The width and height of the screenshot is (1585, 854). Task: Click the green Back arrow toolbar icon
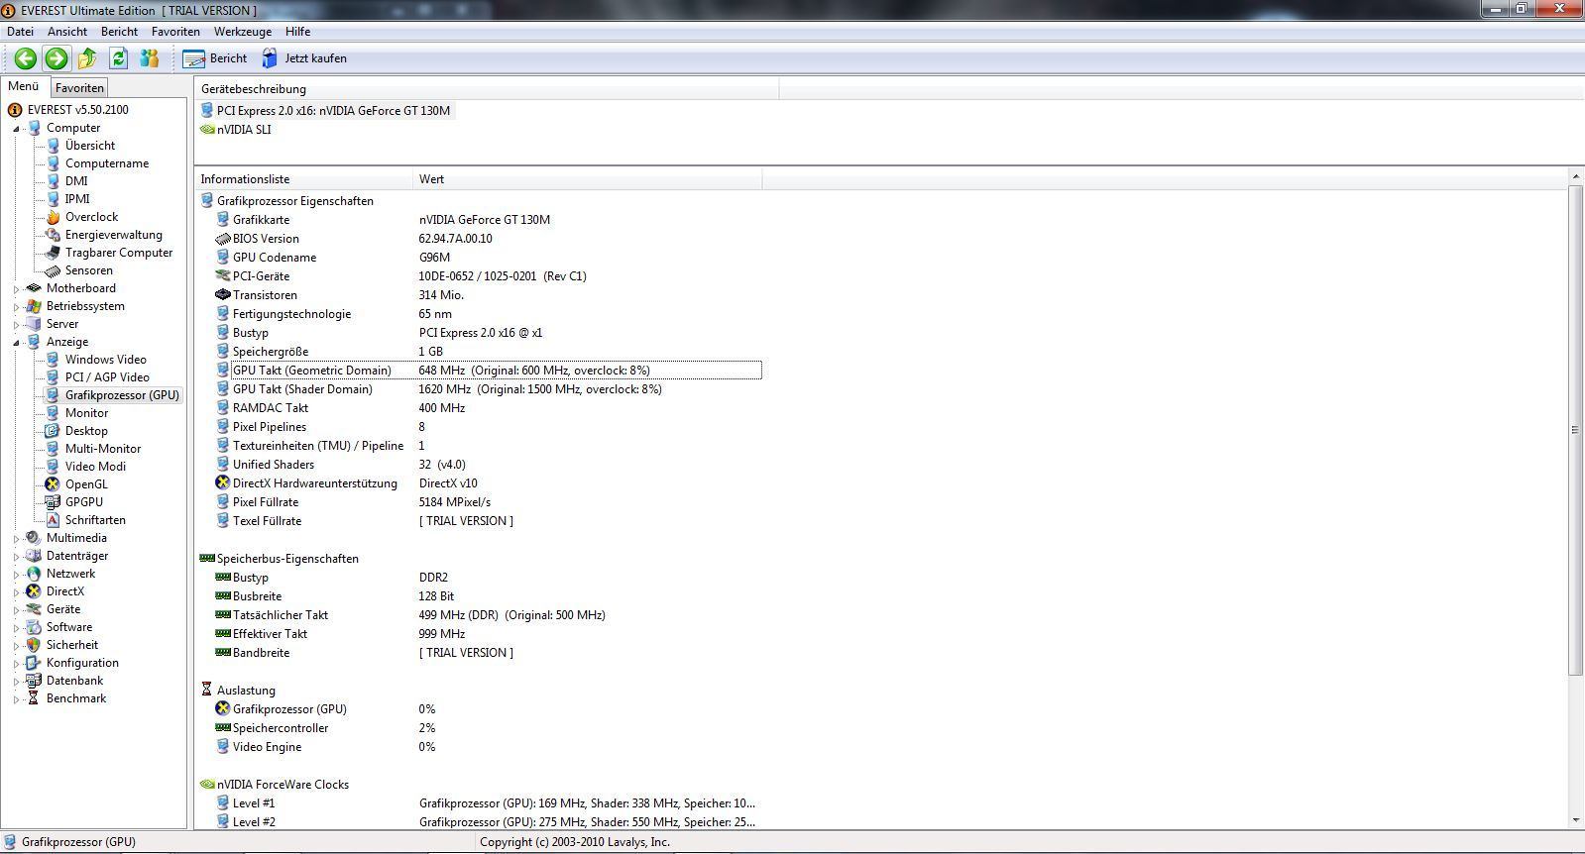coord(26,58)
